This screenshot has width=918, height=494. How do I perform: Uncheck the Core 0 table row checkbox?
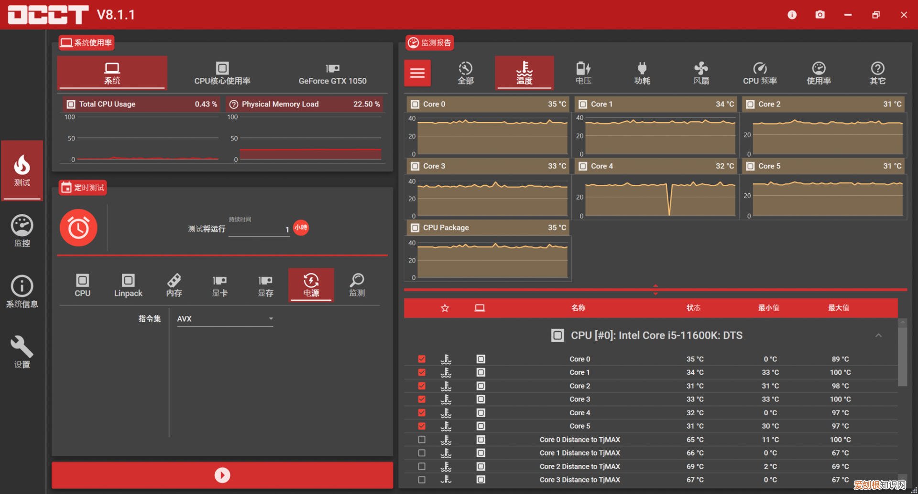(x=422, y=359)
